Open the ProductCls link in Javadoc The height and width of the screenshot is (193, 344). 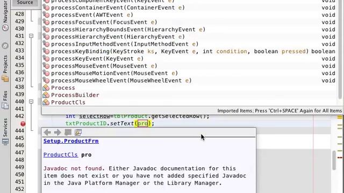pos(61,155)
